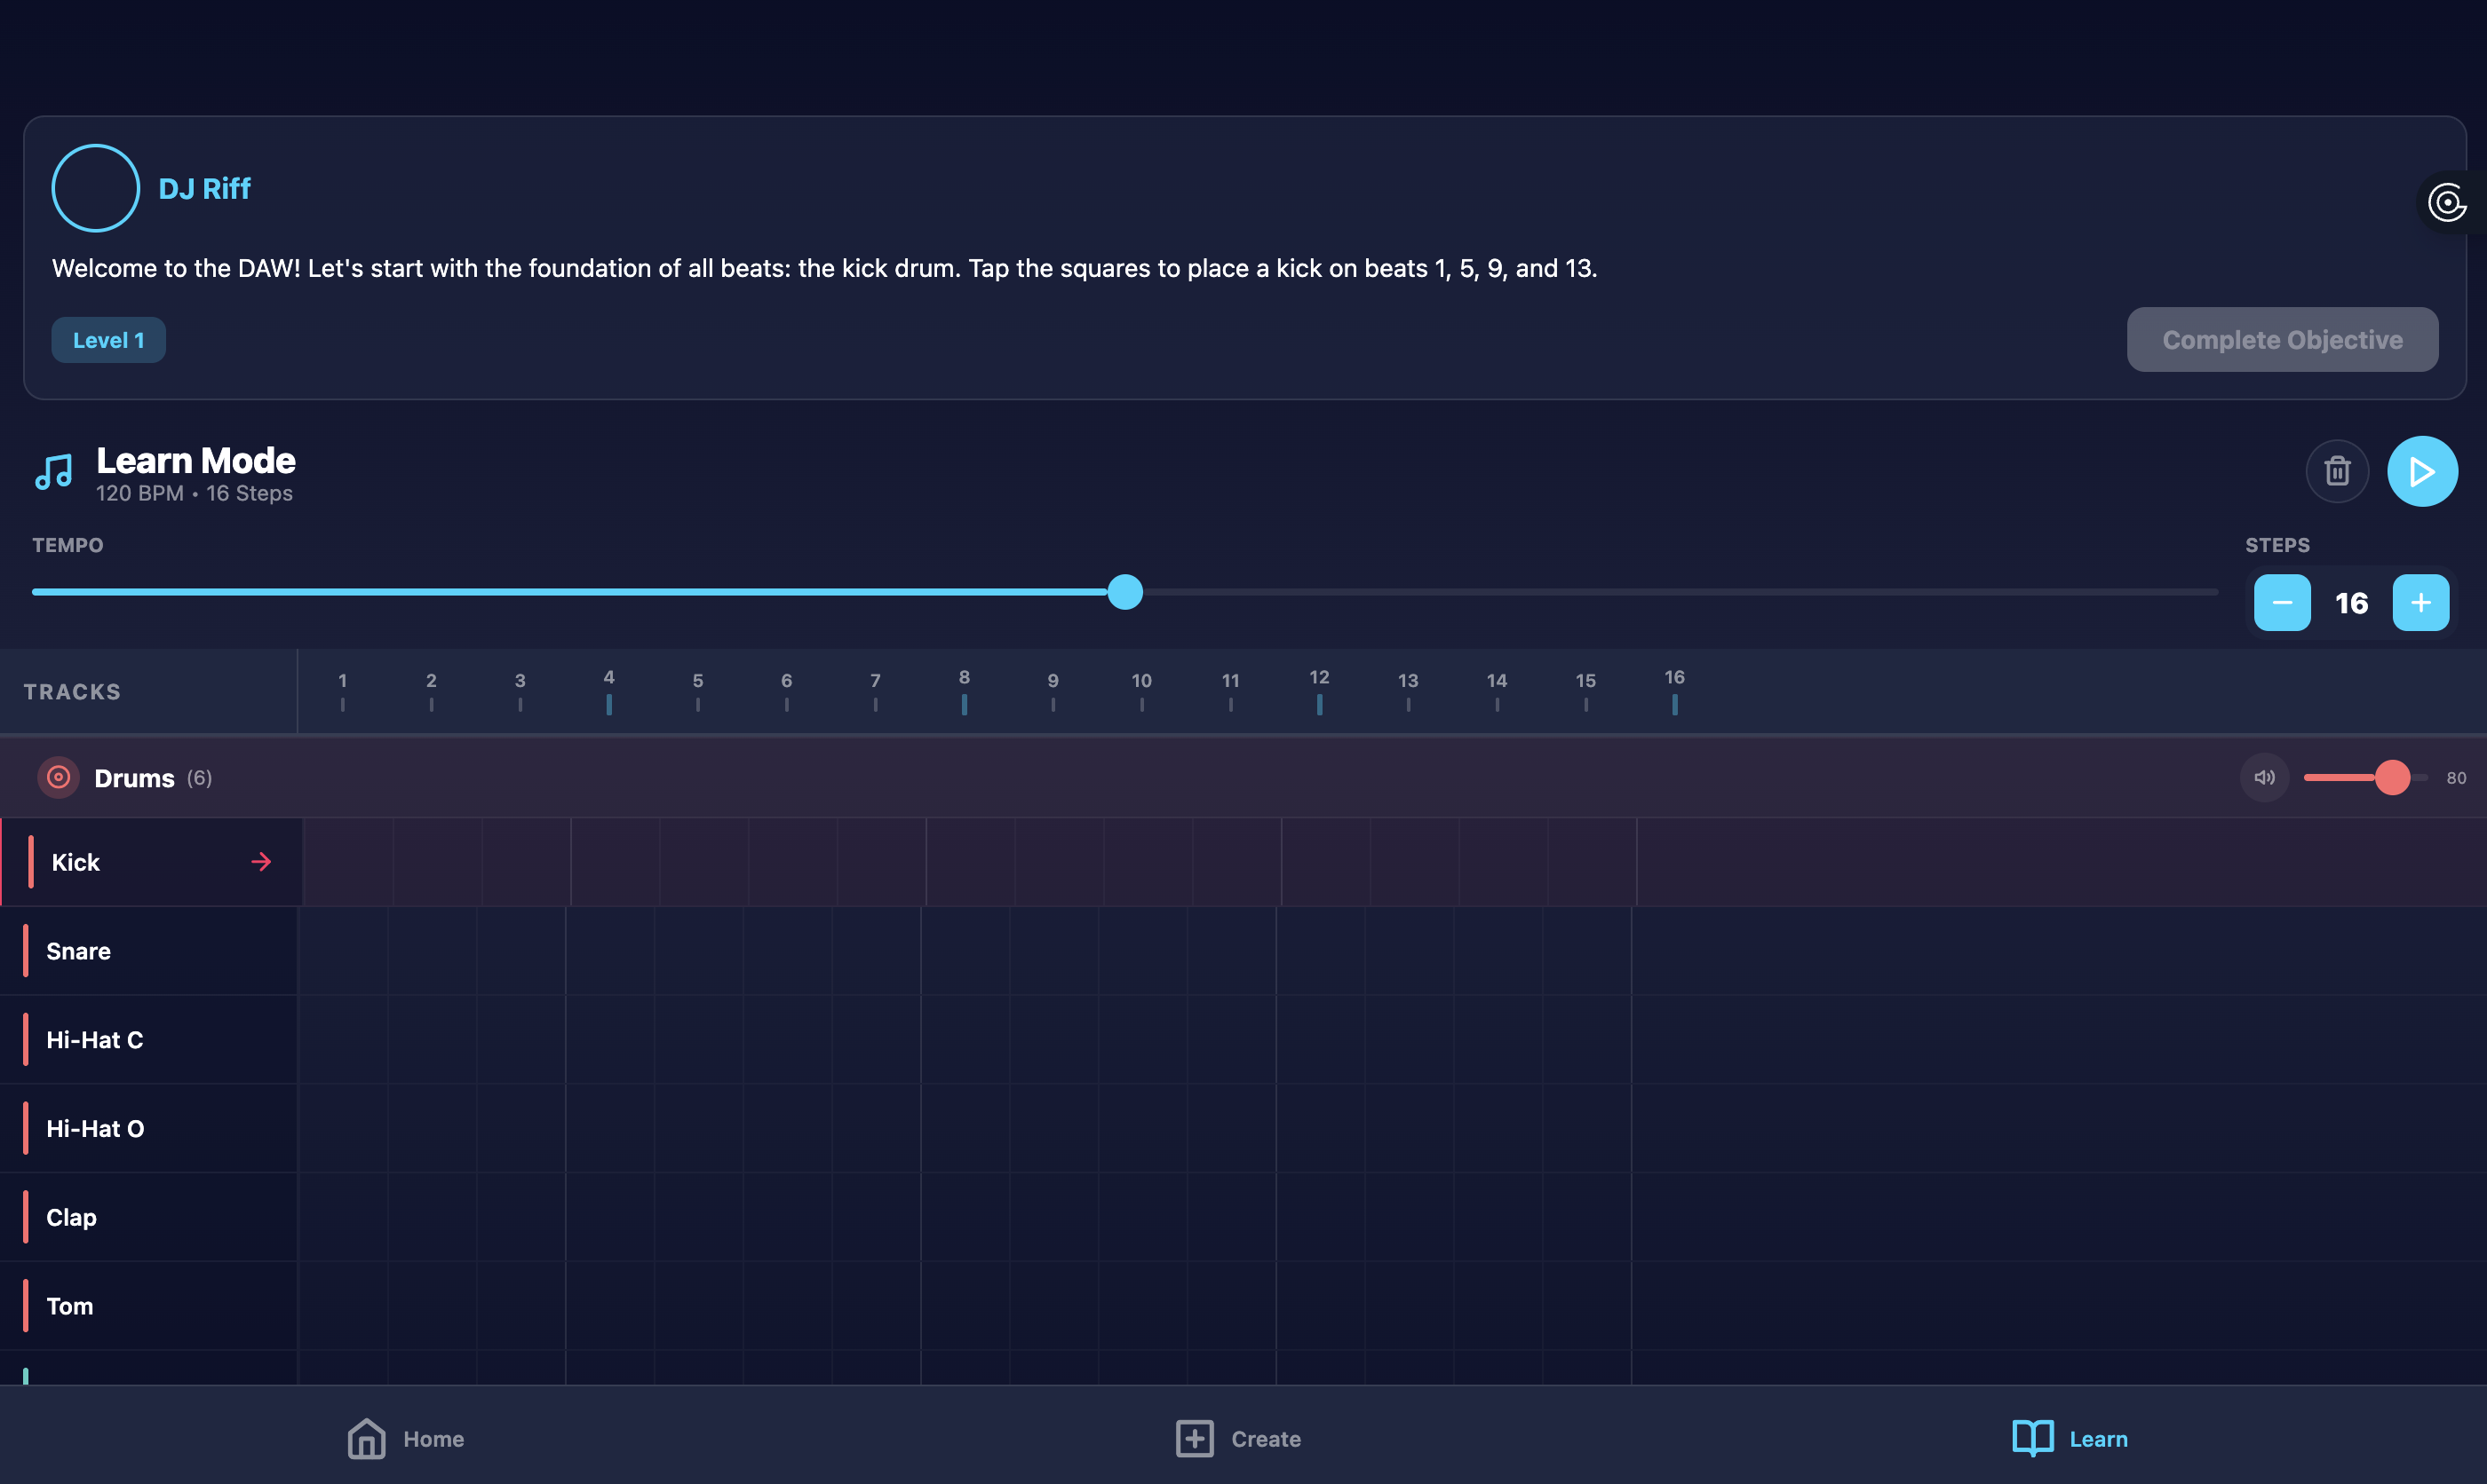The image size is (2487, 1484).
Task: Increase steps with the plus button
Action: pos(2420,602)
